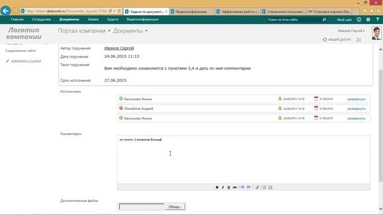Viewport: 383px width, 215px height.
Task: Open Содержимое сайта in left sidebar
Action: pyautogui.click(x=20, y=51)
